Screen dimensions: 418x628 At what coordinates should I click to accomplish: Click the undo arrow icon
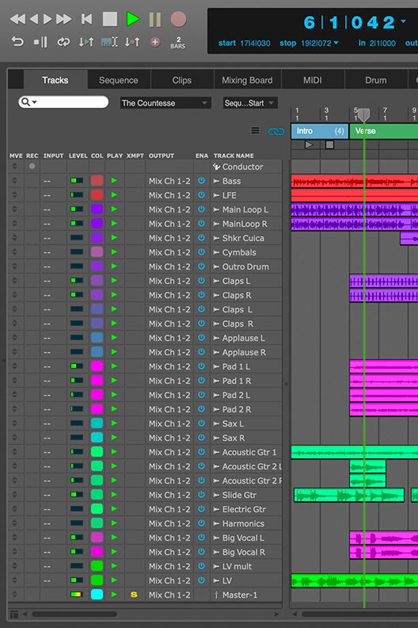click(x=17, y=41)
